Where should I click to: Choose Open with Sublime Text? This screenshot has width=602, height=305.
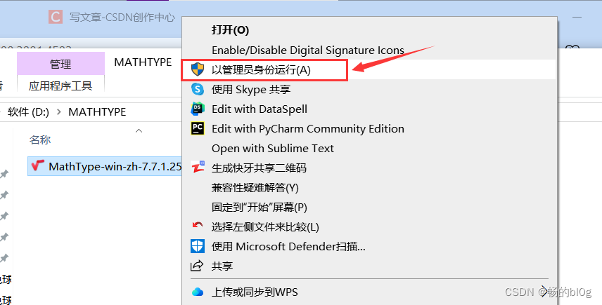tap(273, 148)
